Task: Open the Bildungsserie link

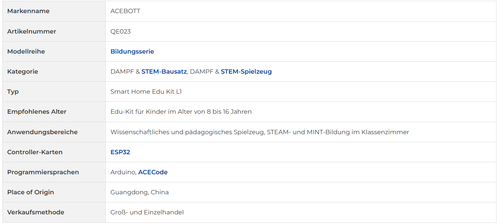Action: (x=132, y=51)
